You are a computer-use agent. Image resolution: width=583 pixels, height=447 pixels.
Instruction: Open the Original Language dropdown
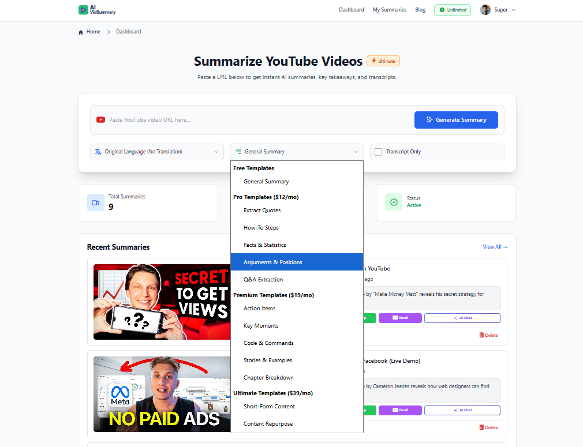coord(156,152)
